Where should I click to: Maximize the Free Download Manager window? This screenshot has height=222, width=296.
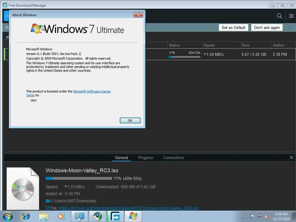click(282, 5)
